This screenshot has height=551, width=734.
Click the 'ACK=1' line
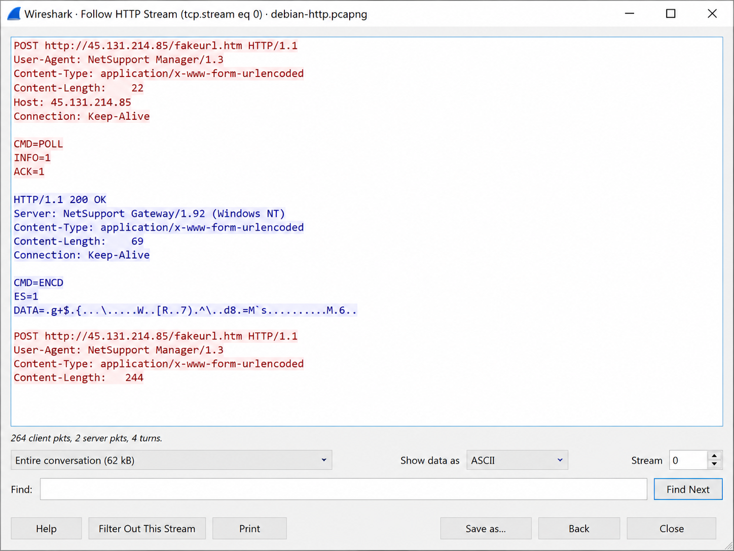pyautogui.click(x=29, y=171)
